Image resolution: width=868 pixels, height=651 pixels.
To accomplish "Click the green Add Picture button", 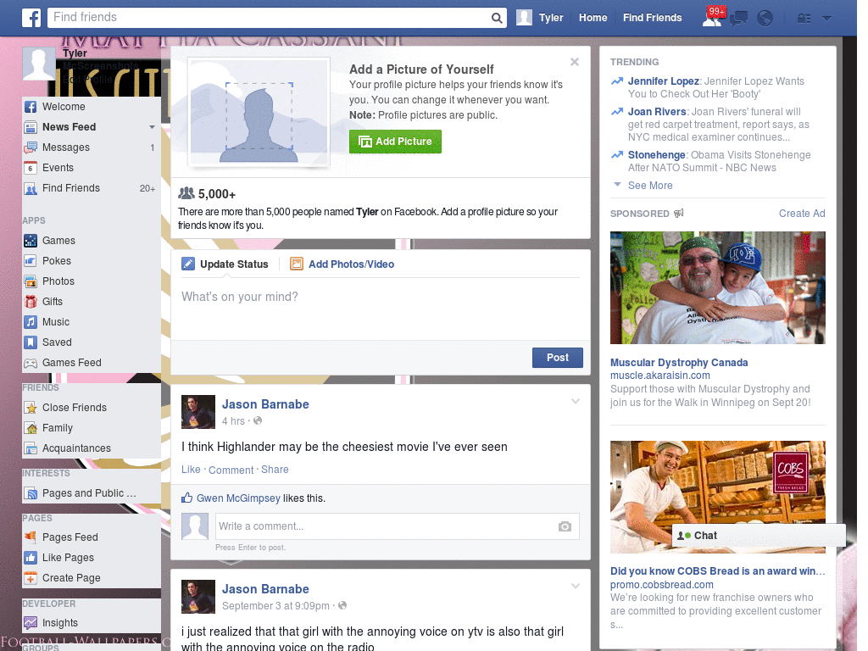I will [x=395, y=142].
